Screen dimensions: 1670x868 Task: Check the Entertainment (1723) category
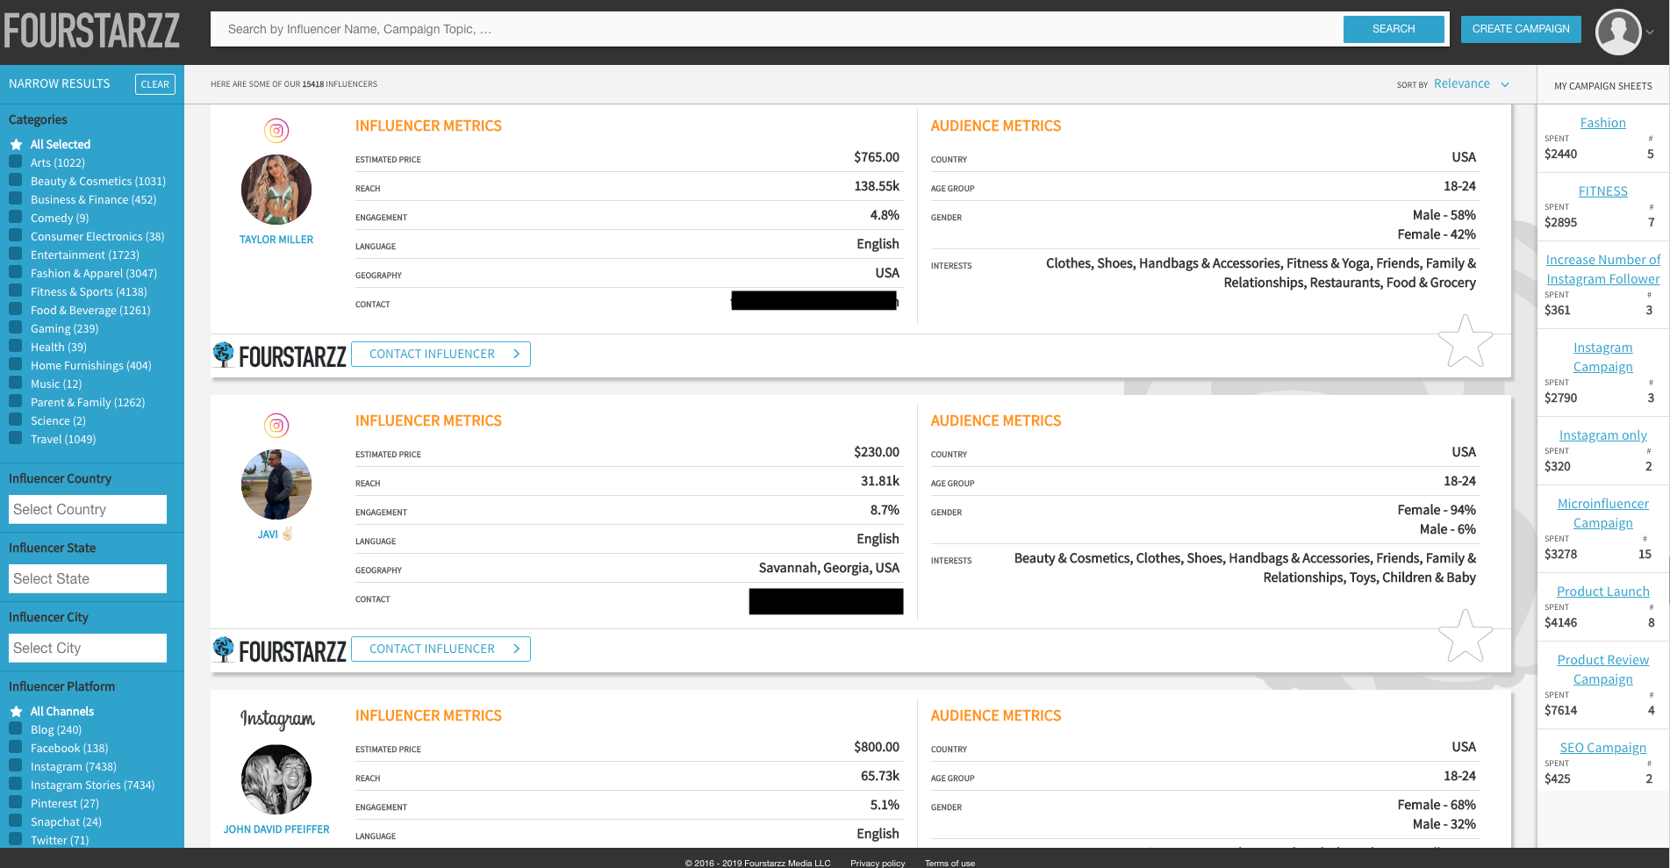(15, 255)
